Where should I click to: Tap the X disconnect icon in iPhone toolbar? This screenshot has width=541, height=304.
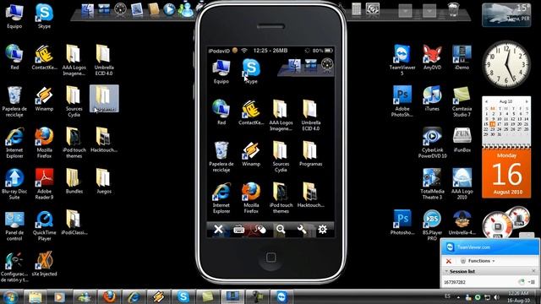click(x=218, y=229)
